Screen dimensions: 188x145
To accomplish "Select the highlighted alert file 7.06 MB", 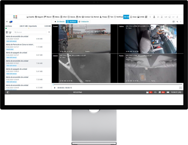I will pyautogui.click(x=28, y=63).
